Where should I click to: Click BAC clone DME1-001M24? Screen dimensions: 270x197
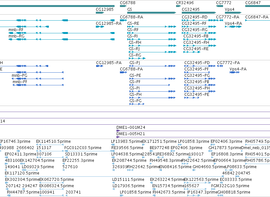193,131
